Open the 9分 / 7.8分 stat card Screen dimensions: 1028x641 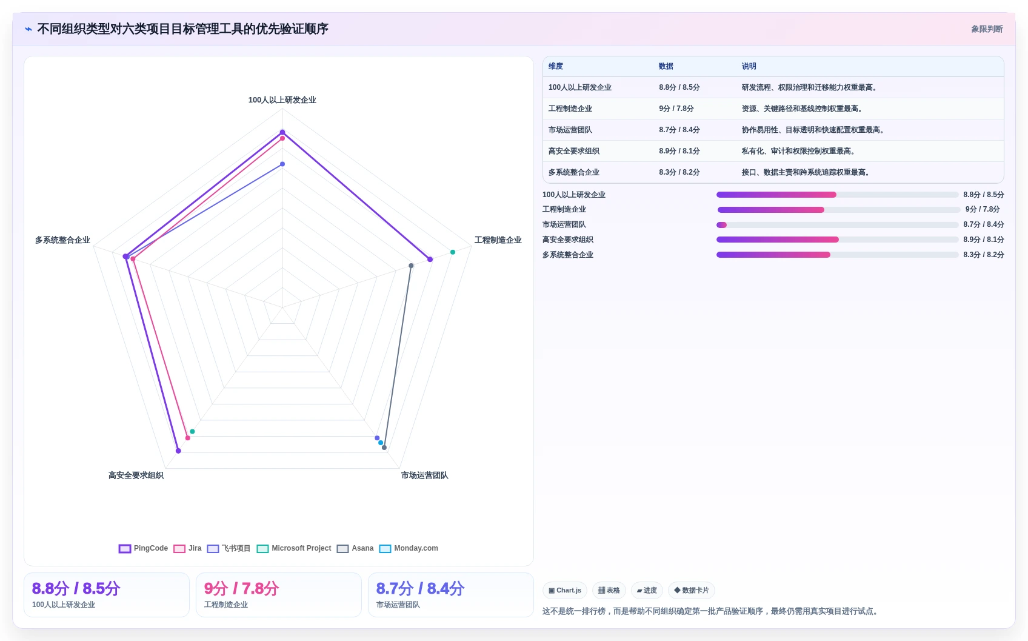point(279,595)
